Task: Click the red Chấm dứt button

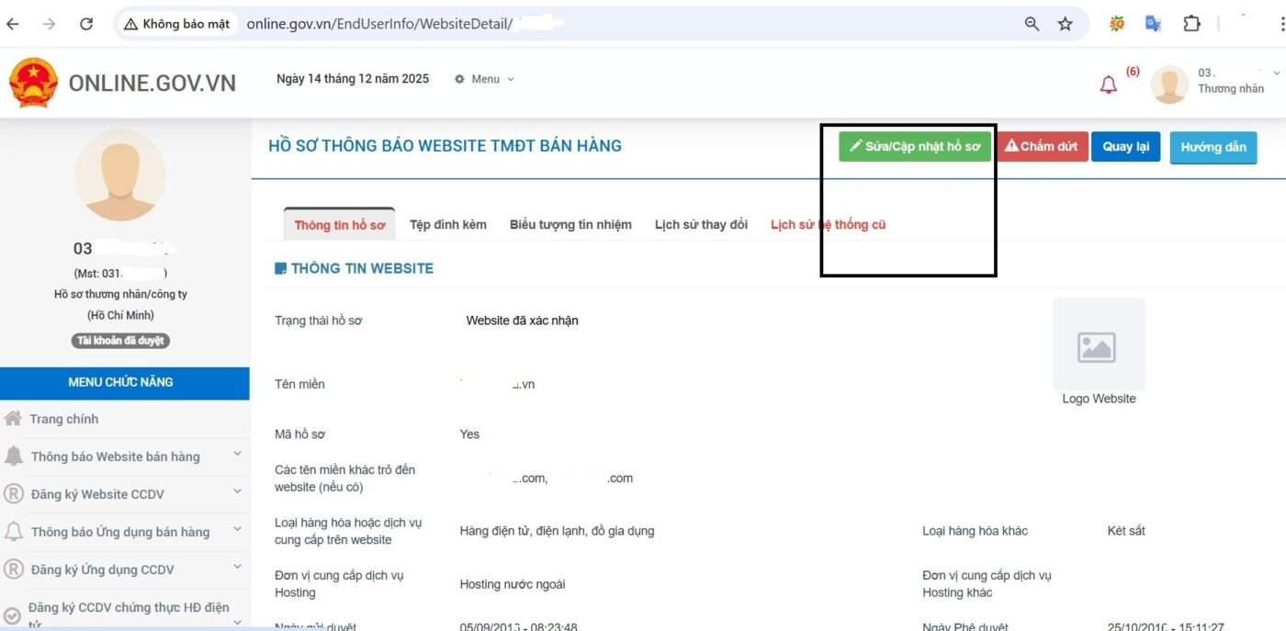Action: coord(1041,145)
